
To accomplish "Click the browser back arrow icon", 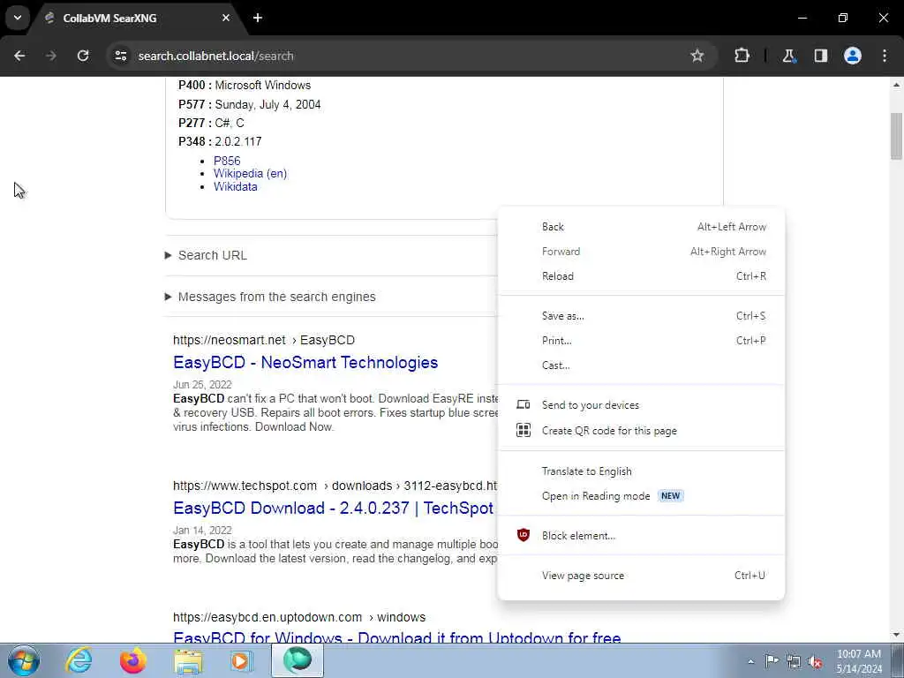I will pyautogui.click(x=19, y=56).
